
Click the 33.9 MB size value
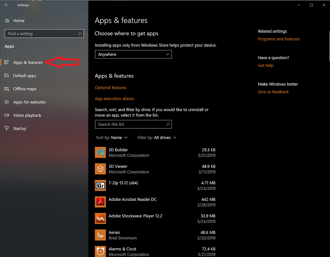208,216
